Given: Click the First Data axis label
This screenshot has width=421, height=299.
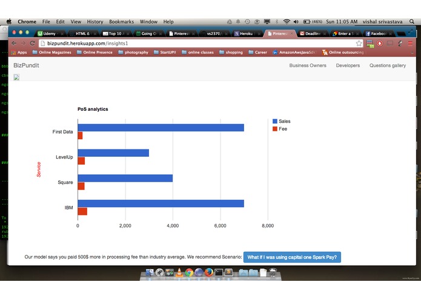Looking at the screenshot, I should [x=62, y=132].
